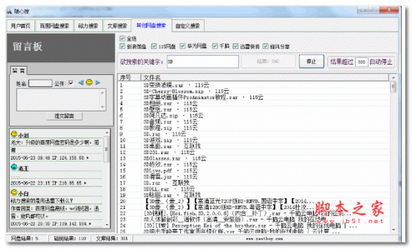Click timestamp 2015-06-23 09:49 message line

click(49, 158)
